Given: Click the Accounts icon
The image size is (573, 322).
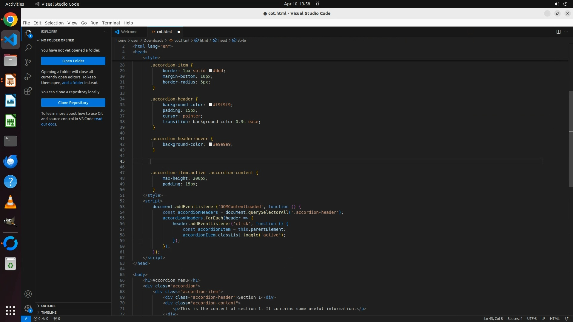Looking at the screenshot, I should point(28,294).
